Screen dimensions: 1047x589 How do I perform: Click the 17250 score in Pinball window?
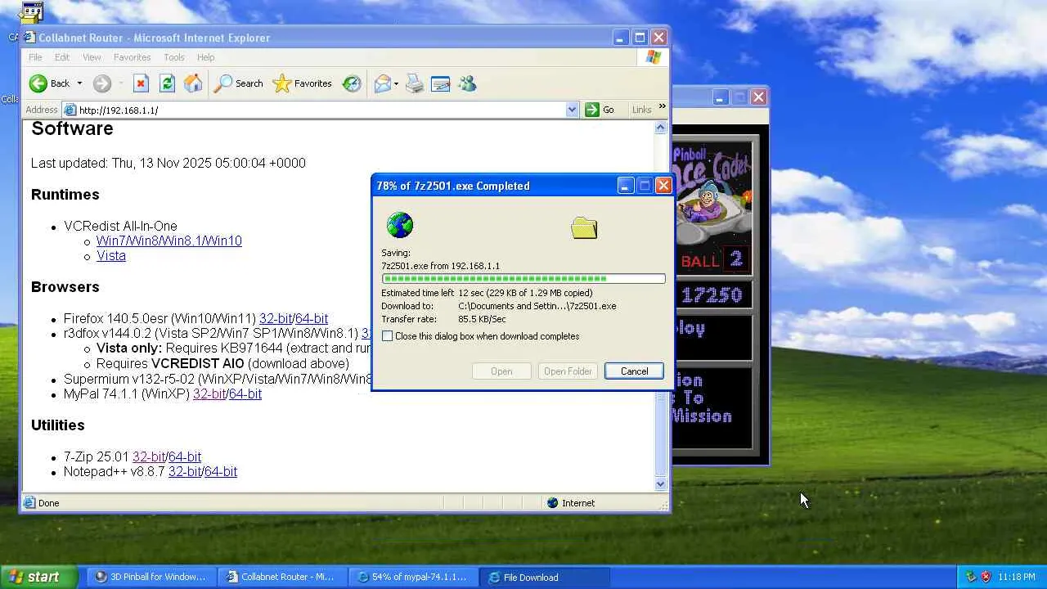pyautogui.click(x=712, y=295)
